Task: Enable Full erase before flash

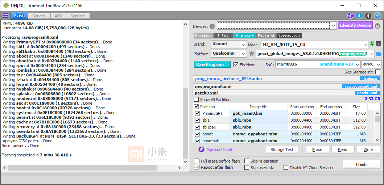Action: 197,161
